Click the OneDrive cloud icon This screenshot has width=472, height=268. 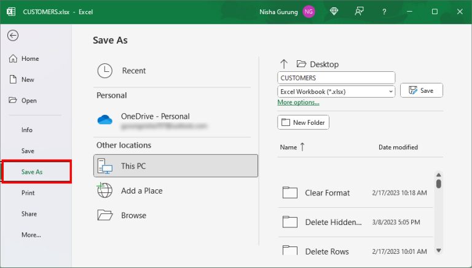point(105,120)
